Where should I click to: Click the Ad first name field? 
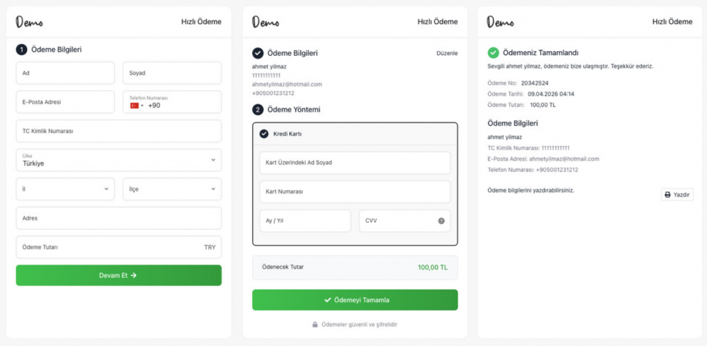tap(65, 73)
